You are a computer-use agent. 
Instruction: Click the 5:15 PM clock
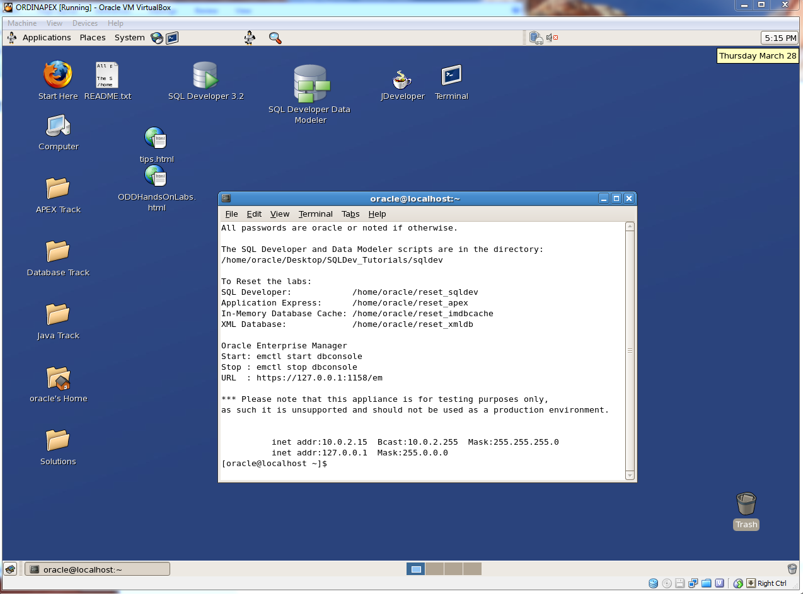[x=780, y=38]
